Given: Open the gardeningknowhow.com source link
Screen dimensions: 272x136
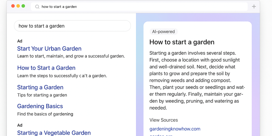Looking at the screenshot, I should point(175,129).
